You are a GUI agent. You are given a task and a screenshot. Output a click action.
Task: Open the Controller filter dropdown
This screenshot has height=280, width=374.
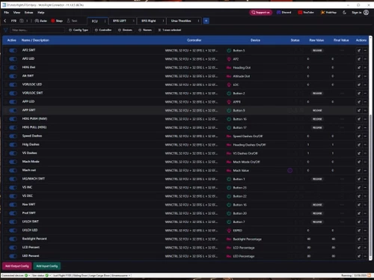pyautogui.click(x=103, y=30)
